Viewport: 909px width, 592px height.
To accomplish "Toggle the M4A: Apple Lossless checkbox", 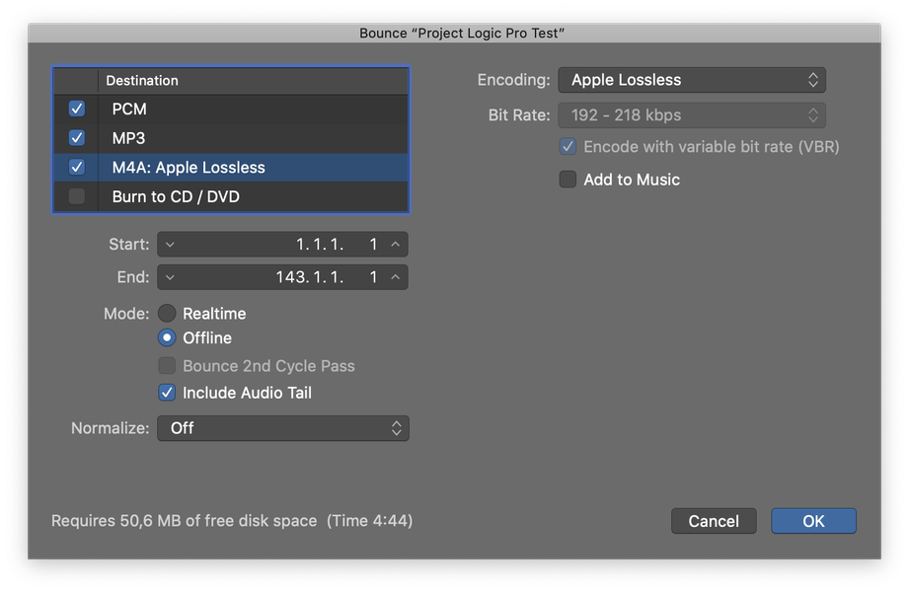I will pos(77,168).
